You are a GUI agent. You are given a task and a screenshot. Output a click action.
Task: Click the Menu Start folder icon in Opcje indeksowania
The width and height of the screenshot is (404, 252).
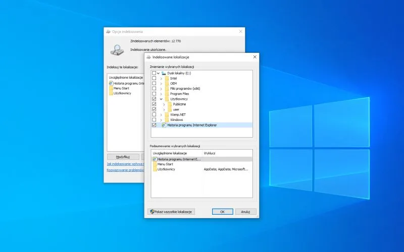coord(111,88)
